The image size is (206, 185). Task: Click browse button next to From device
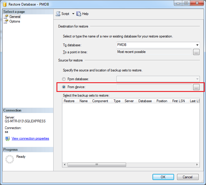pyautogui.click(x=196, y=87)
